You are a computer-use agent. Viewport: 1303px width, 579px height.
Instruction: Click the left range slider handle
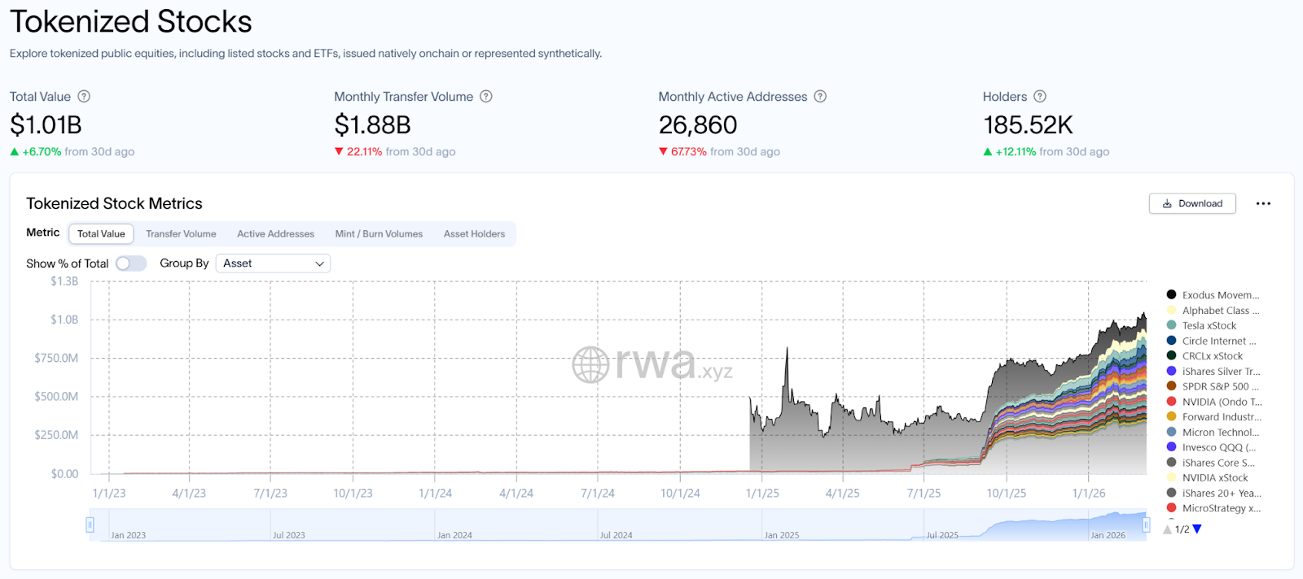point(90,525)
